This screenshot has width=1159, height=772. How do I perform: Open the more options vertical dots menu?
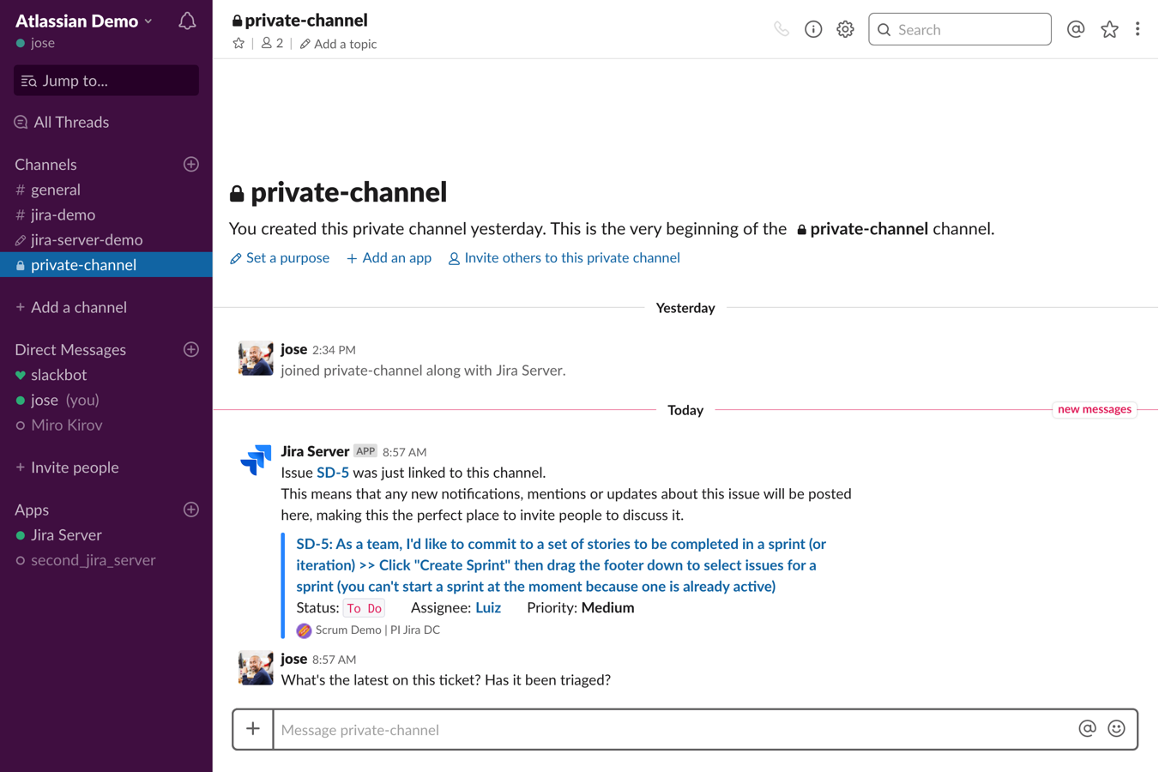pyautogui.click(x=1138, y=29)
